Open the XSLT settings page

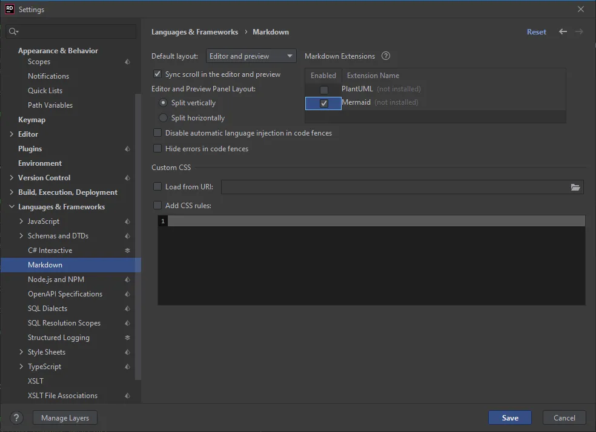click(x=36, y=381)
